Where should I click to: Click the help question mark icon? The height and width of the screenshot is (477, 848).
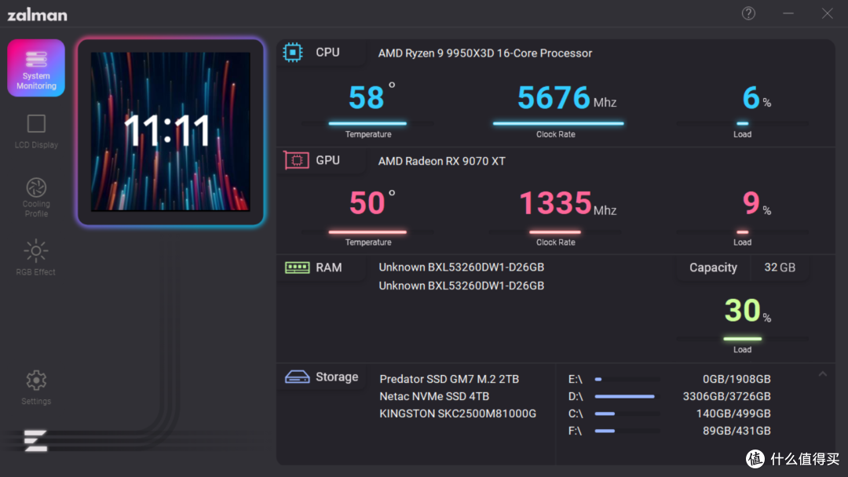[x=748, y=13]
